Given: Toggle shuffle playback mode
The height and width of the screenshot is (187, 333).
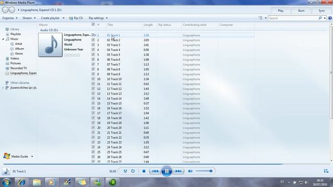Looking at the screenshot, I should click(125, 171).
